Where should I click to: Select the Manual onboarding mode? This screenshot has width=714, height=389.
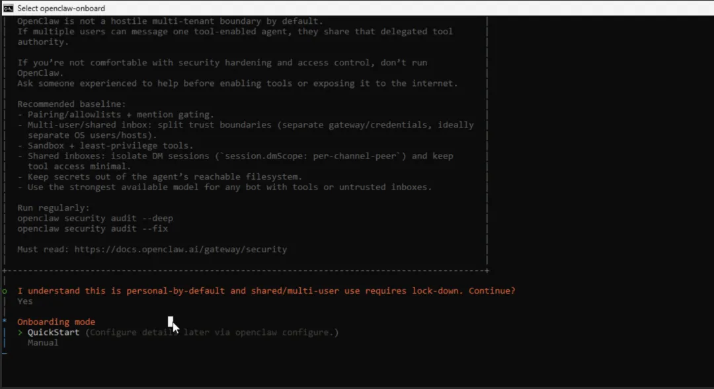[43, 343]
